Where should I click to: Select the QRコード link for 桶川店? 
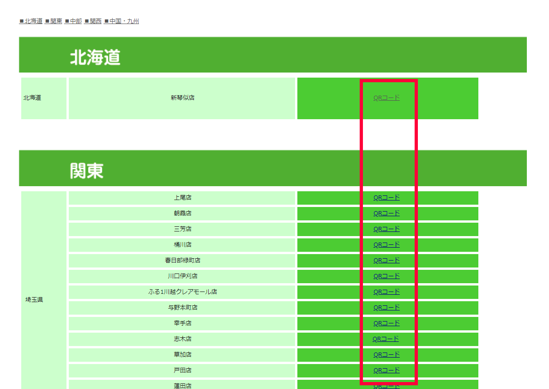tap(386, 245)
